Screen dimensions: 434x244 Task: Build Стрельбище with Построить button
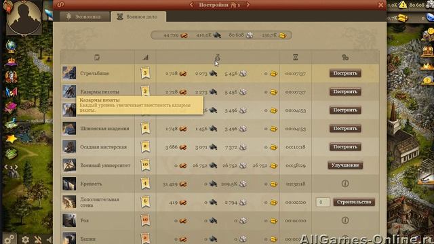coord(345,73)
